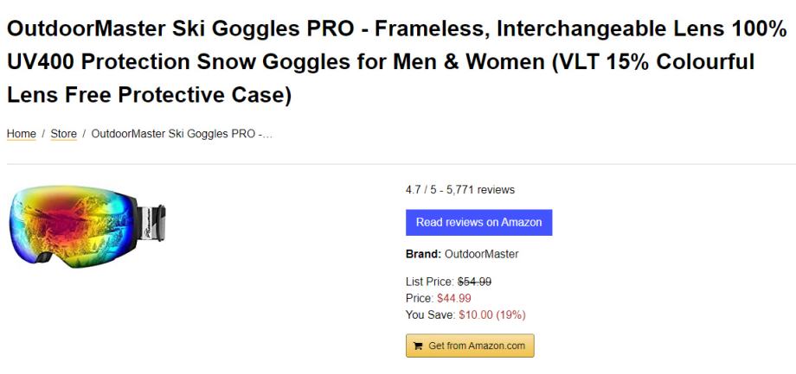Click the 4.7 / 5 rating score
This screenshot has width=796, height=374.
click(420, 190)
